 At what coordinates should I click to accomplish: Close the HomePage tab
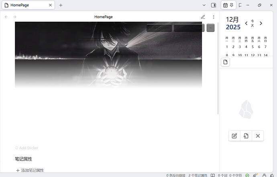(51, 5)
